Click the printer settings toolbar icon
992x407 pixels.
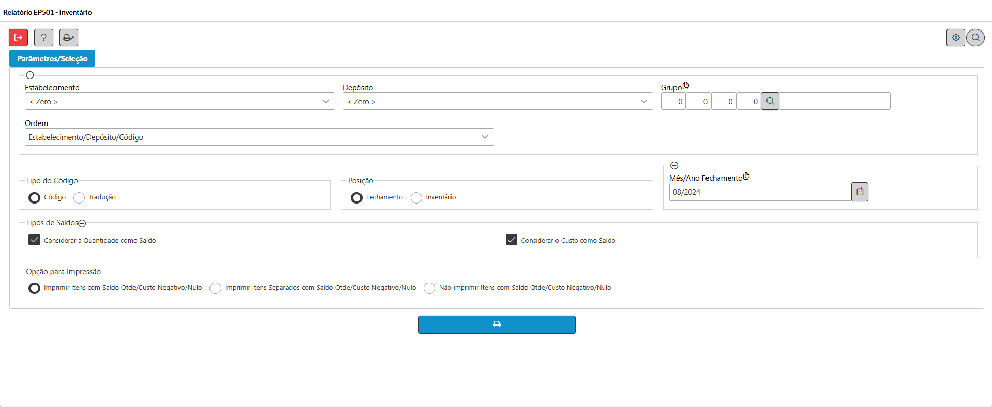coord(68,38)
